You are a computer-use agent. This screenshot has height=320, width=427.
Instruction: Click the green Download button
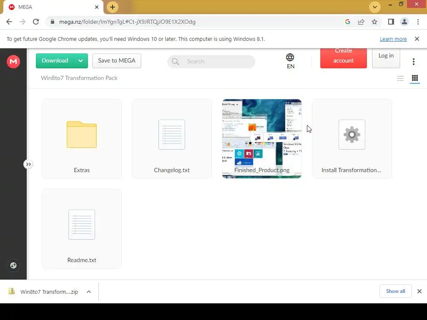tap(55, 61)
